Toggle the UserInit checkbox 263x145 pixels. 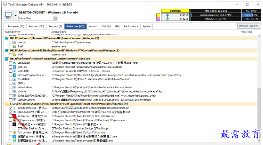[x=10, y=43]
